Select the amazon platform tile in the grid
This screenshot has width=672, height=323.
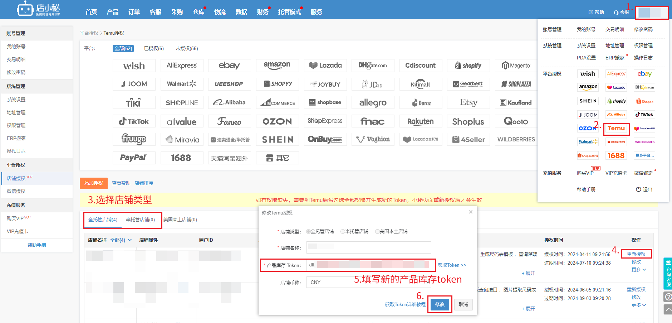pyautogui.click(x=277, y=66)
